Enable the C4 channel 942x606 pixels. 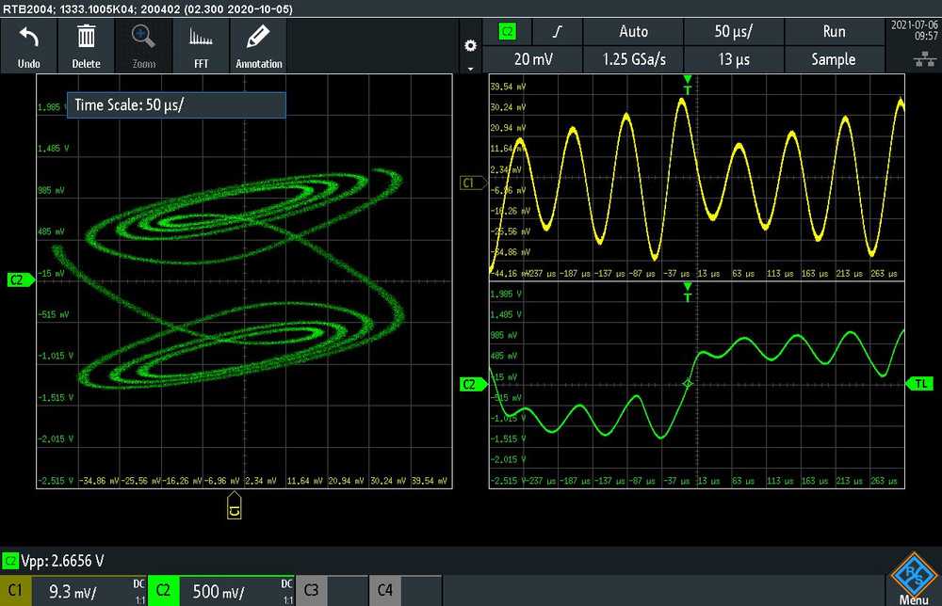(x=385, y=590)
